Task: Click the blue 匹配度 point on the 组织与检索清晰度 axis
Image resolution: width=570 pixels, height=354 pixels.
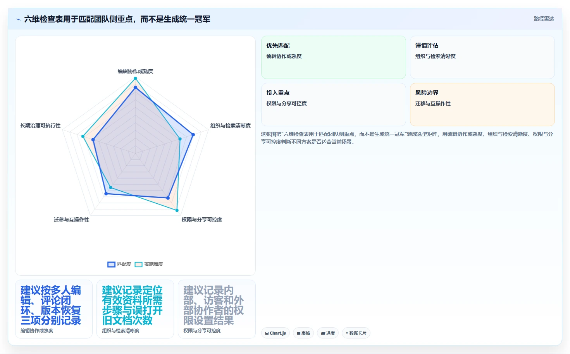Action: click(193, 134)
